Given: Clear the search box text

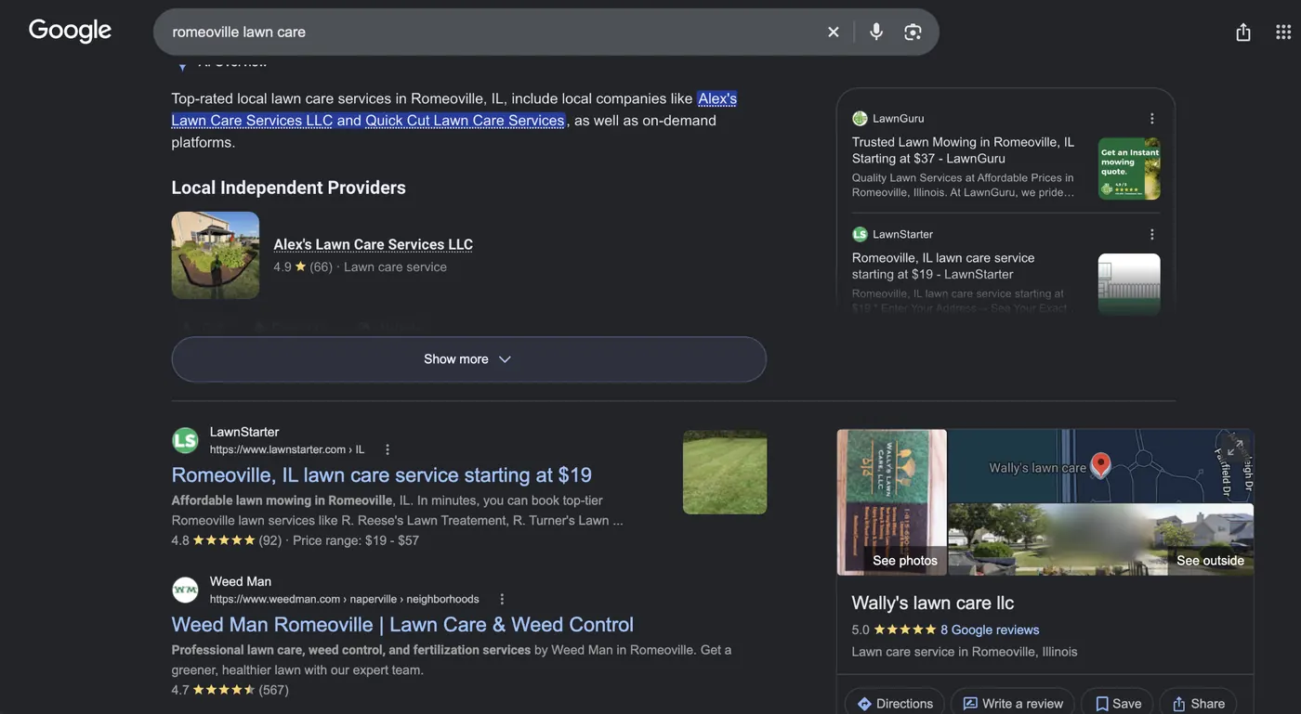Looking at the screenshot, I should tap(834, 32).
